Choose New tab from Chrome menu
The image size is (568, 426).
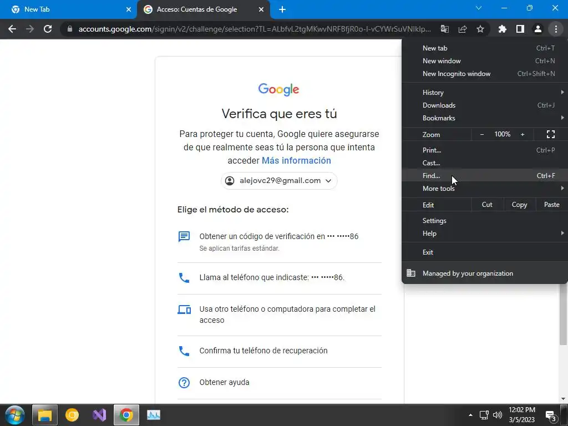point(485,48)
